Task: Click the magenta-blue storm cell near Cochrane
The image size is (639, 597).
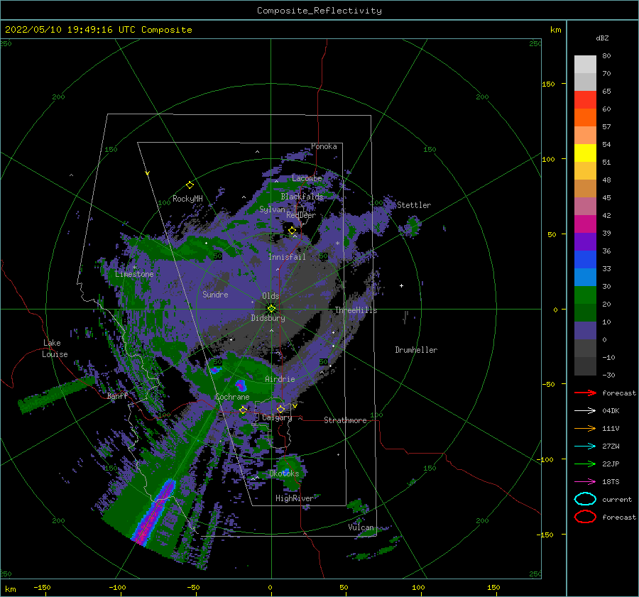Action: (241, 385)
